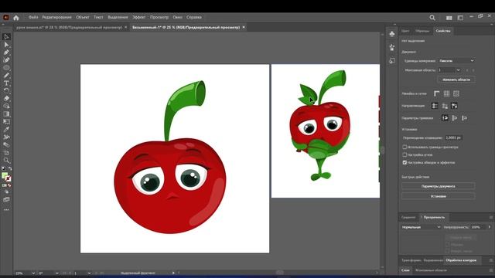This screenshot has width=495, height=278.
Task: Open the Эффект menu
Action: pyautogui.click(x=139, y=17)
